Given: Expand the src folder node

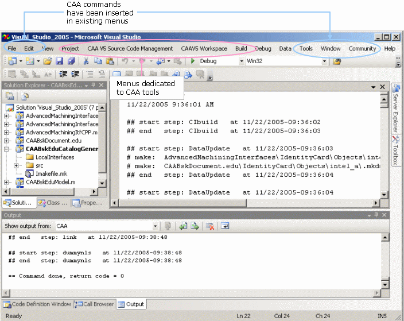Looking at the screenshot, I should pyautogui.click(x=16, y=165).
